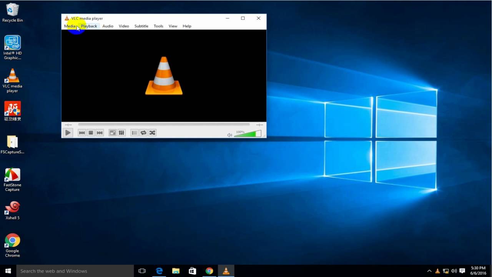Open the taskbar clock and date
The height and width of the screenshot is (277, 492).
pyautogui.click(x=478, y=271)
